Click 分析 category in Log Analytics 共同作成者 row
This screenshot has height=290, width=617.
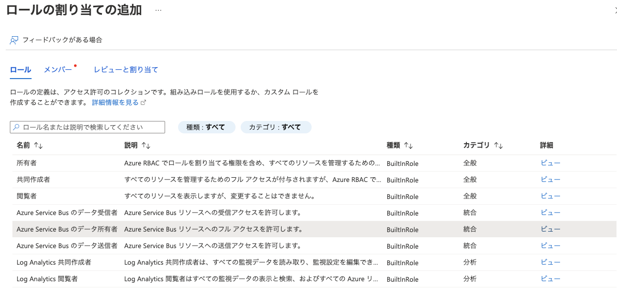[470, 262]
